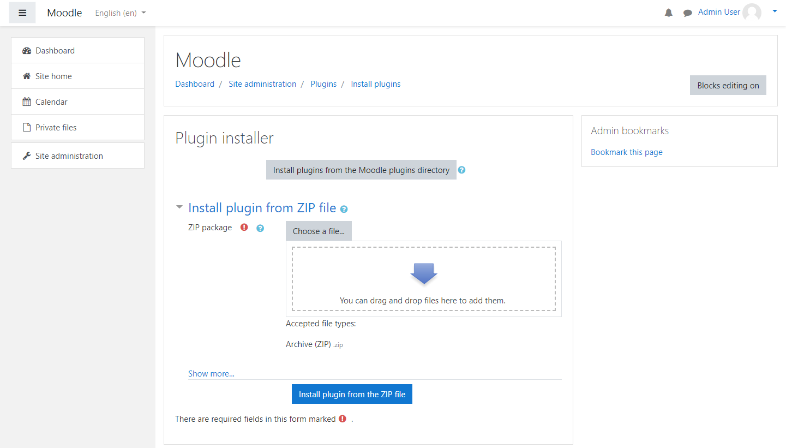Click the blue download arrow in drop area
The height and width of the screenshot is (448, 786).
click(424, 273)
